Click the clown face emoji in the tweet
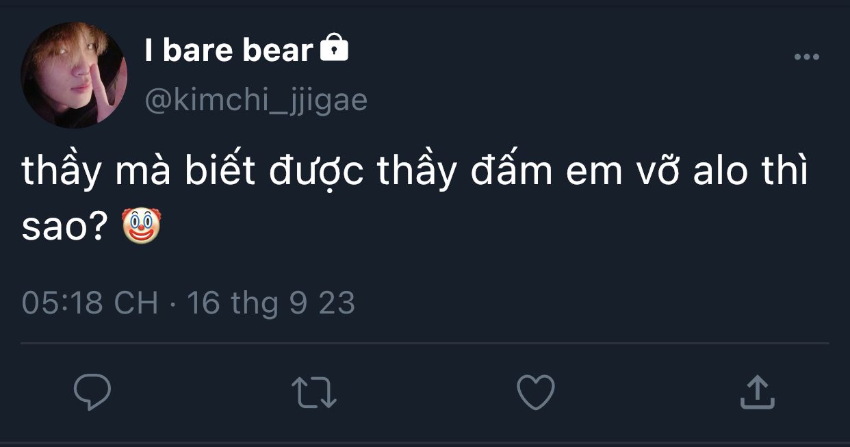Viewport: 850px width, 447px height. click(141, 227)
